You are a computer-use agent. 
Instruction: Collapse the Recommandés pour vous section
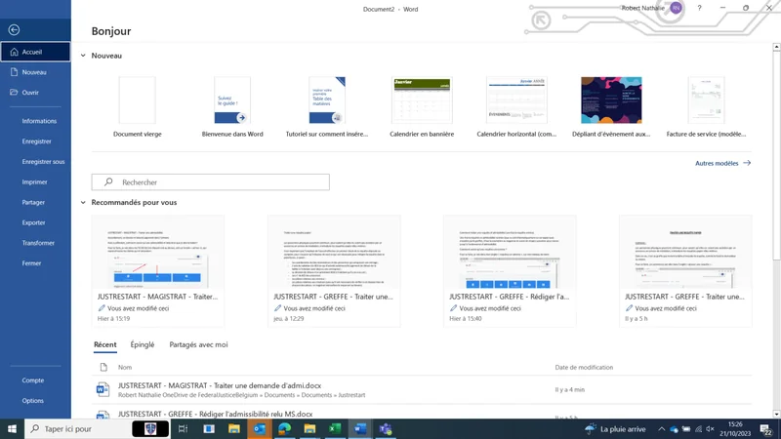(x=84, y=203)
